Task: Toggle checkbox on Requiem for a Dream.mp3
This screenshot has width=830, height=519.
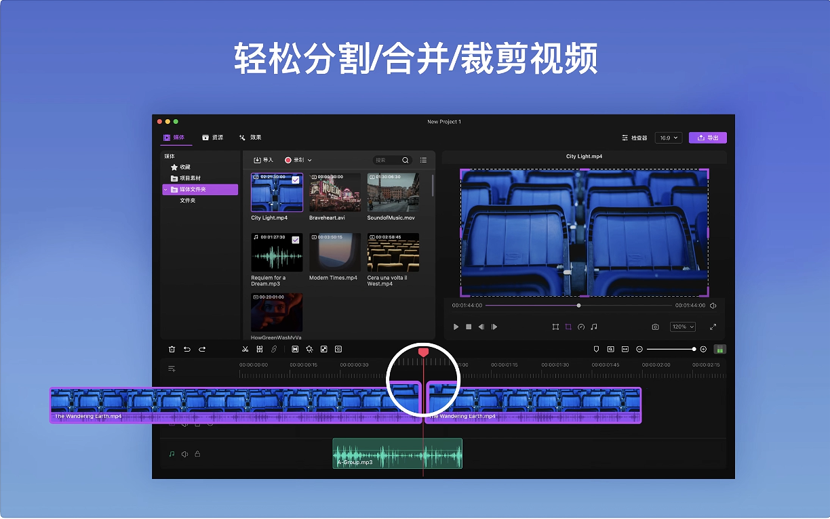Action: click(x=296, y=240)
